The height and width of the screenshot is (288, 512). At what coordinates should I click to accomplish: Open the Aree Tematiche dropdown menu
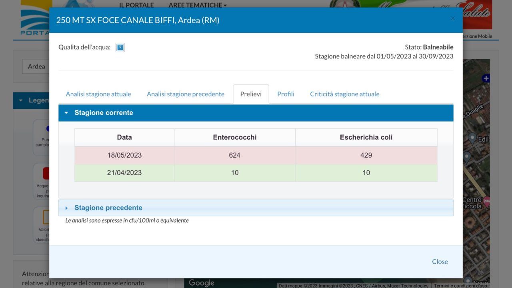198,5
